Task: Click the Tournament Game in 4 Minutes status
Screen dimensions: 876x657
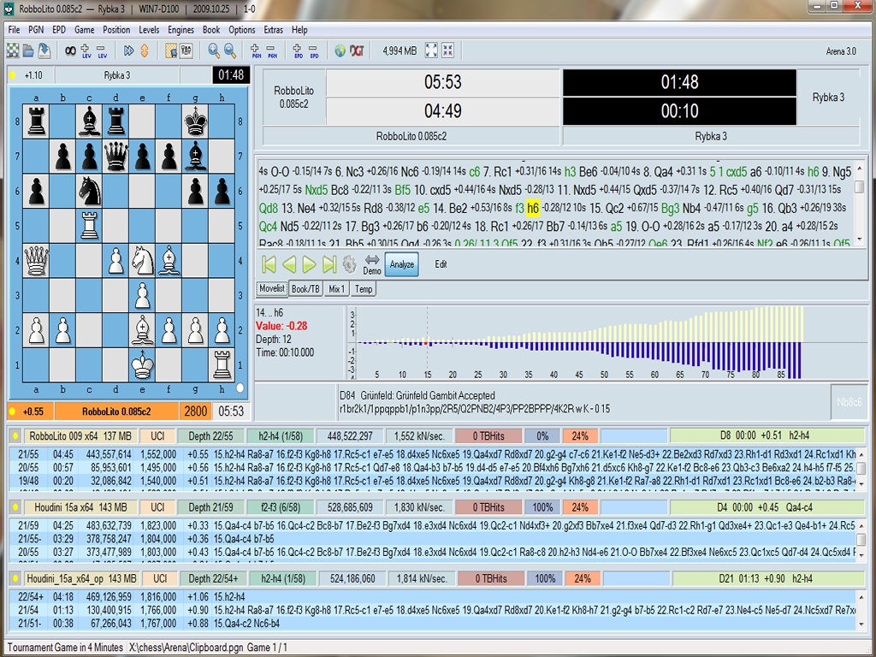Action: (x=65, y=648)
